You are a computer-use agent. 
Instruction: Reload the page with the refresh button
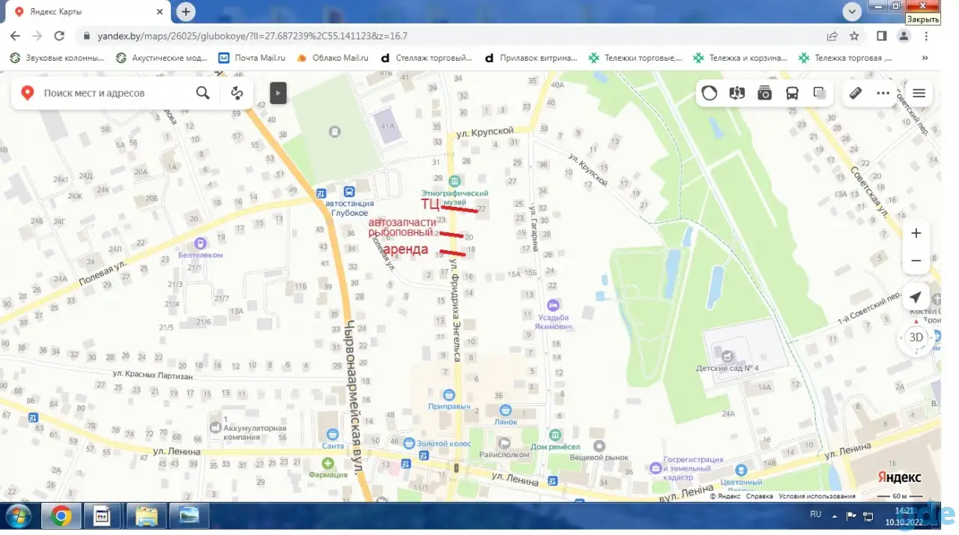click(61, 36)
